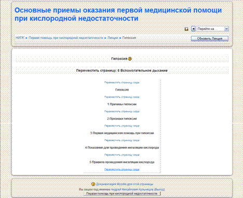Click the underlined last move page link
Image resolution: width=243 pixels, height=198 pixels.
tap(122, 169)
